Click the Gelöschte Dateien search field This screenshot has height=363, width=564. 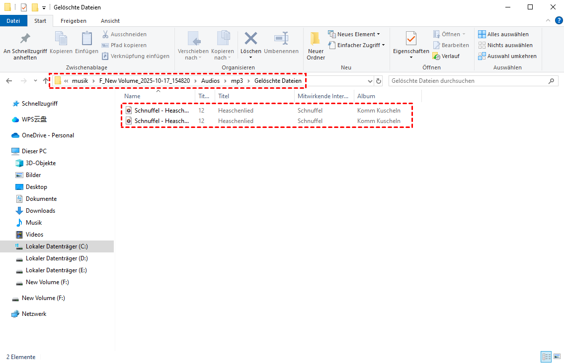coord(467,81)
